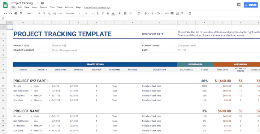Screen dimensions: 260x134
Task: Open the filter funnel icon
Action: (x=182, y=13)
